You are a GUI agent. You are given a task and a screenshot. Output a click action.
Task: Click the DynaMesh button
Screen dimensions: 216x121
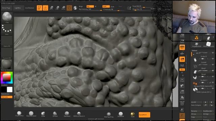click(144, 115)
